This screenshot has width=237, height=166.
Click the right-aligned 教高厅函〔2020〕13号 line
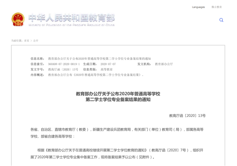(x=187, y=115)
